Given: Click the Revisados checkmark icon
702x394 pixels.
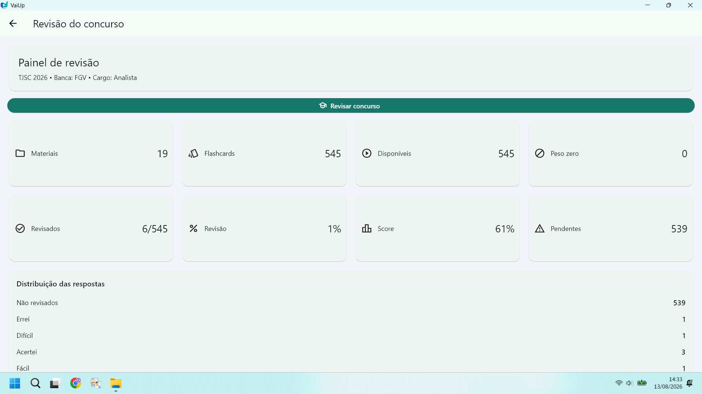Looking at the screenshot, I should pyautogui.click(x=20, y=229).
